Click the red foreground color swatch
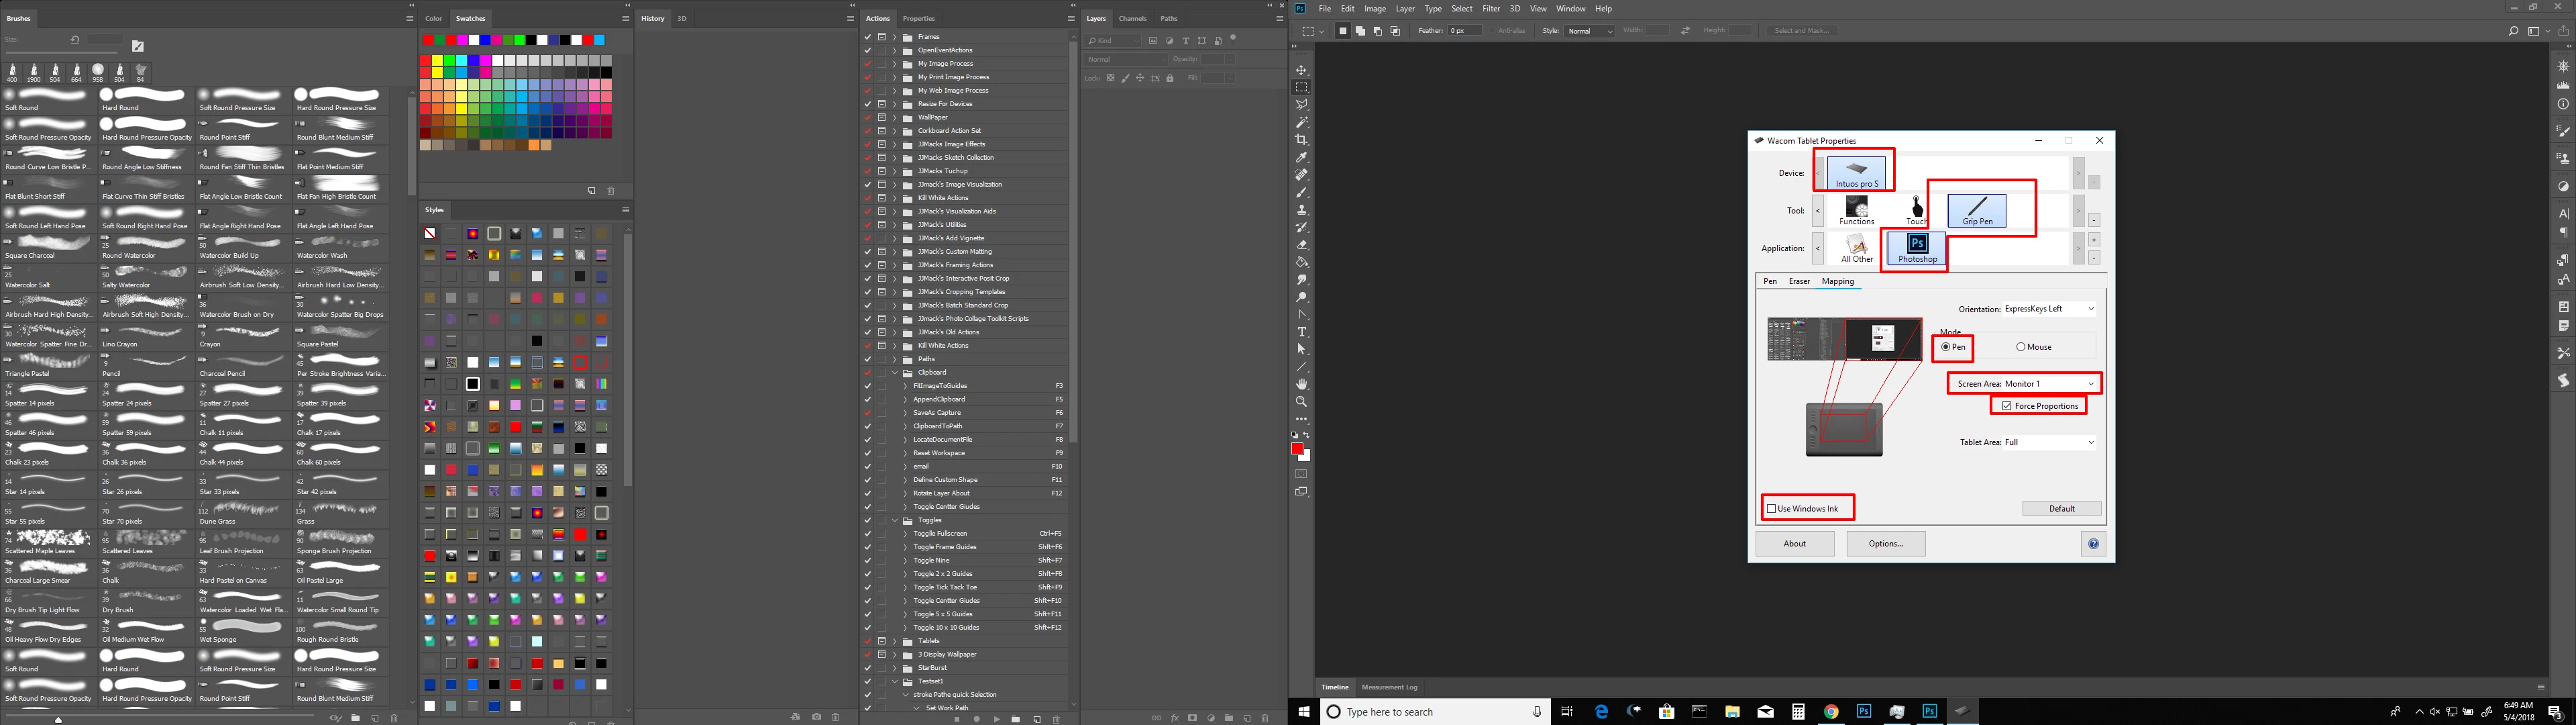2576x725 pixels. click(x=1297, y=448)
